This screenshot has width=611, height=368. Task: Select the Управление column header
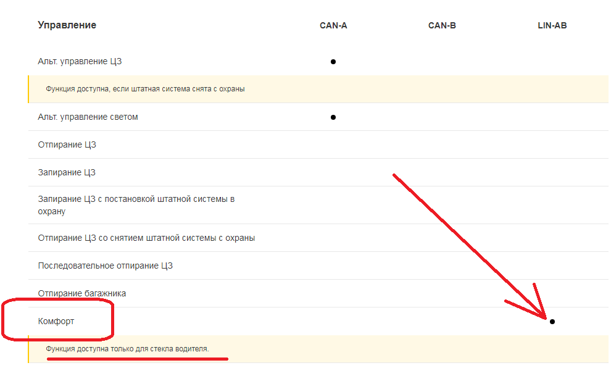click(67, 25)
